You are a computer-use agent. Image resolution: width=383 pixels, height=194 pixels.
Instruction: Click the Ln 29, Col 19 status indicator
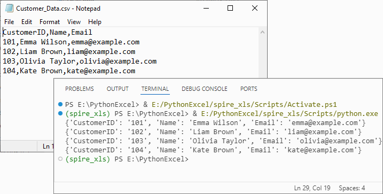click(312, 188)
